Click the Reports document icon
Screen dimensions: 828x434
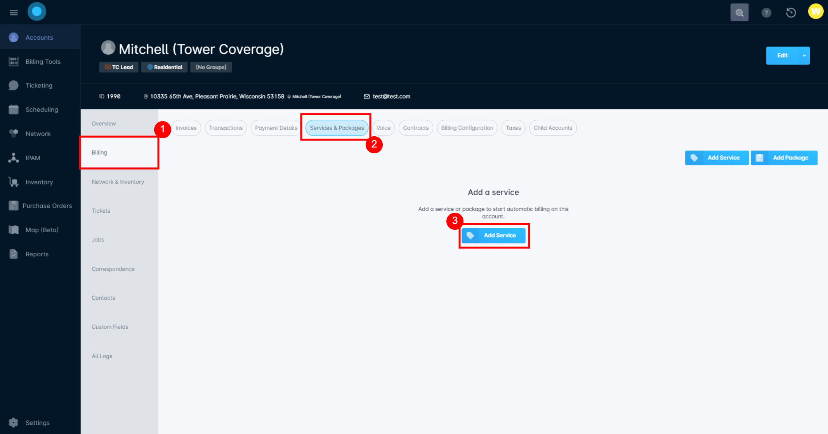[14, 254]
